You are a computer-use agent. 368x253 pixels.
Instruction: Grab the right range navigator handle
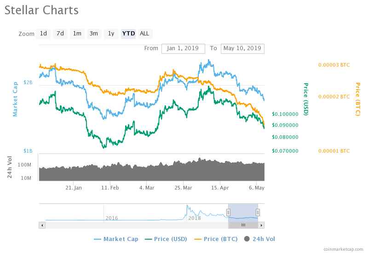point(258,213)
